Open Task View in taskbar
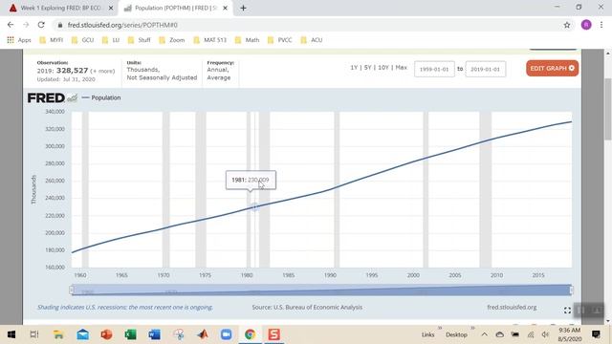612x344 pixels. coord(34,334)
